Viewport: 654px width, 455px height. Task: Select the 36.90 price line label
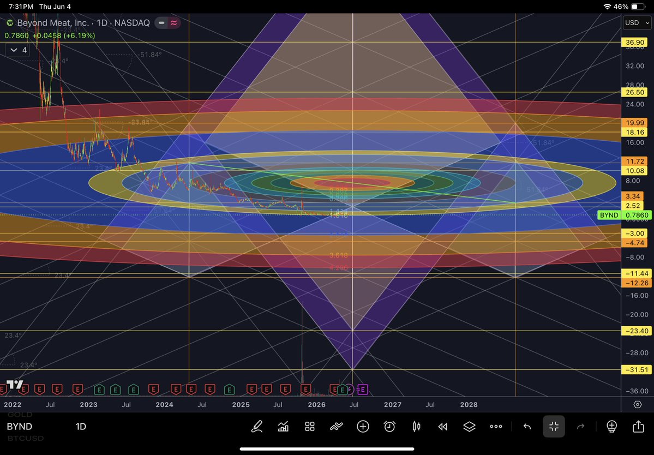635,42
